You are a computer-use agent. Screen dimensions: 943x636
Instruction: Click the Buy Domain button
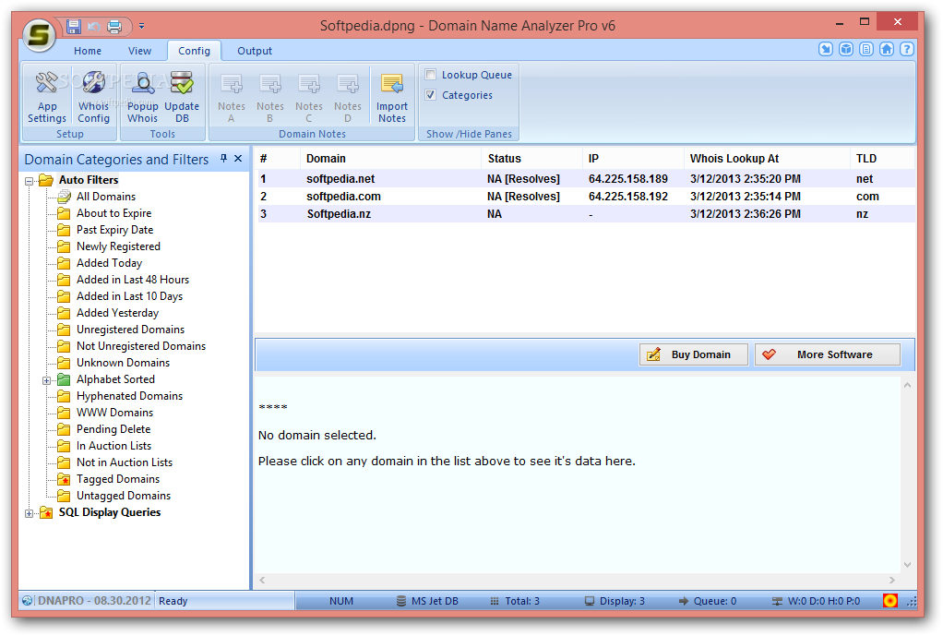pyautogui.click(x=694, y=354)
